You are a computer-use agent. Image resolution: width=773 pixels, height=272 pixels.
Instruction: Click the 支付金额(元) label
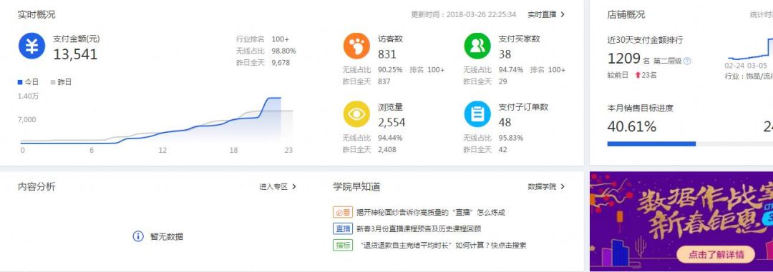(x=77, y=39)
